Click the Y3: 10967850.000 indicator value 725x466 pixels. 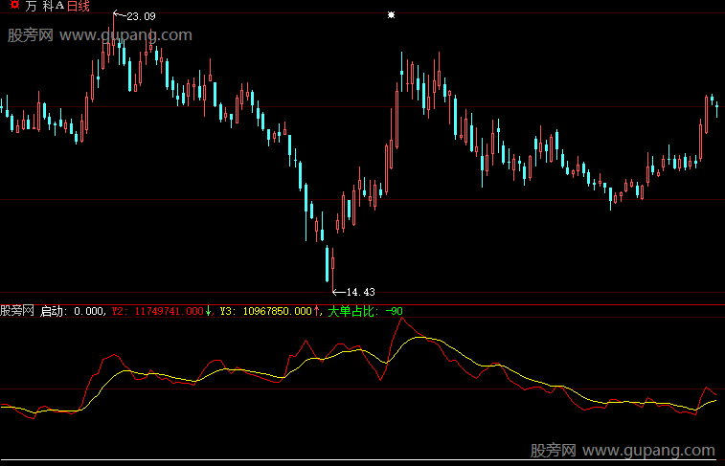[x=266, y=311]
